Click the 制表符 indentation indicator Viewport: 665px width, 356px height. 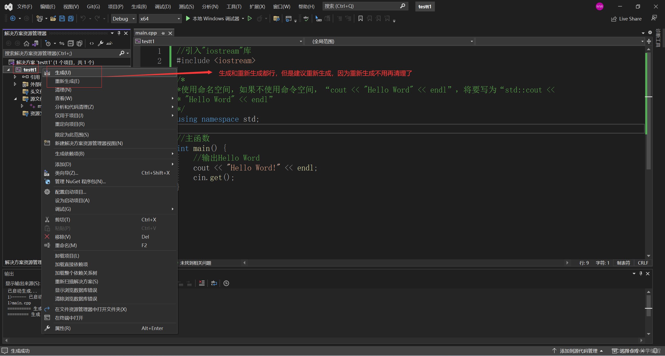623,263
